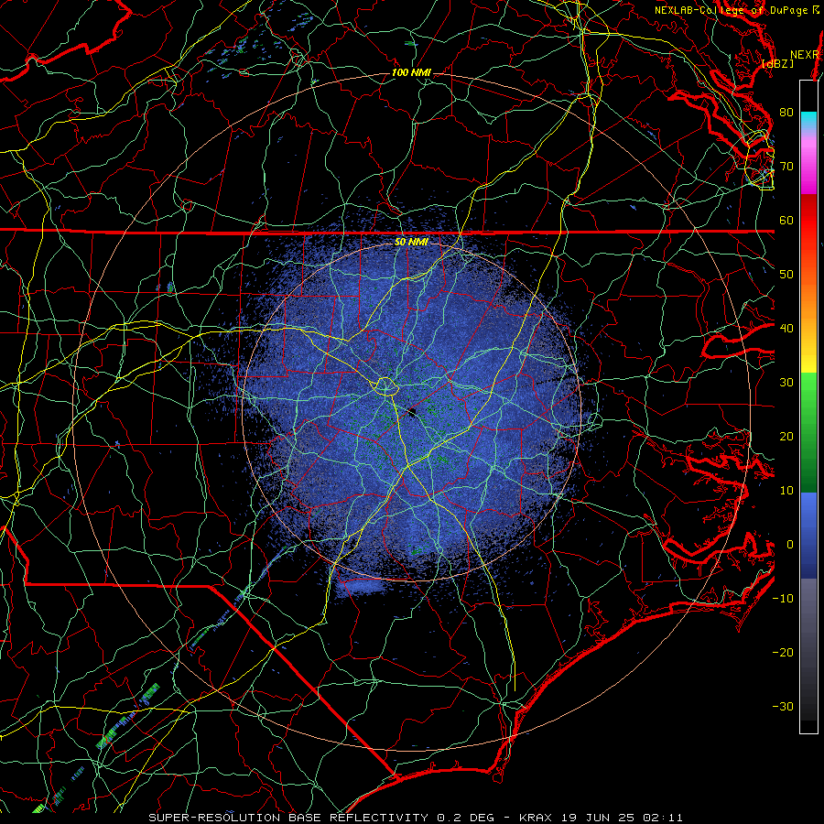Select the 60 value on the dBZ scale

pyautogui.click(x=786, y=221)
